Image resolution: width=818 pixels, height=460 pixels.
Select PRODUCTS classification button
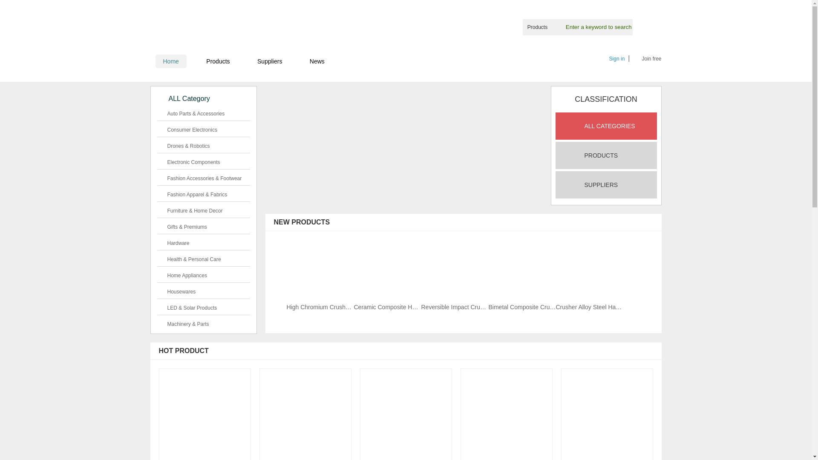click(x=606, y=155)
